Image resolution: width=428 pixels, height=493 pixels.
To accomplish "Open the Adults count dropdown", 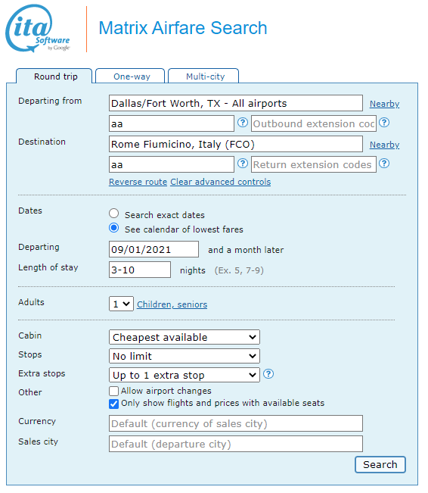I will click(121, 304).
